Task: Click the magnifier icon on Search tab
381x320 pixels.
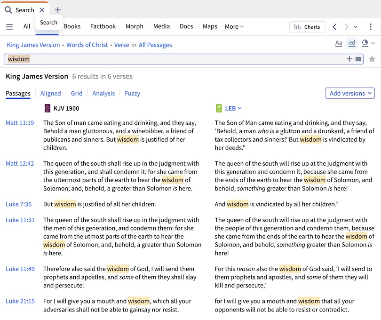Action: [x=8, y=10]
